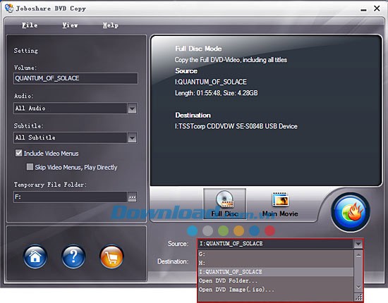
Task: Open the File menu
Action: click(30, 25)
